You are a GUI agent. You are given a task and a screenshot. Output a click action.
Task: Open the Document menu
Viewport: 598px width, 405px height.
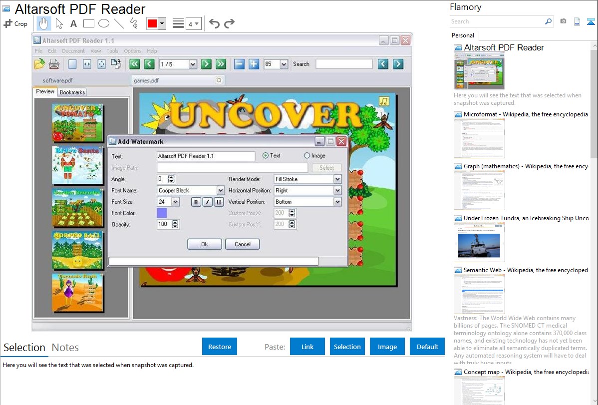click(x=73, y=51)
